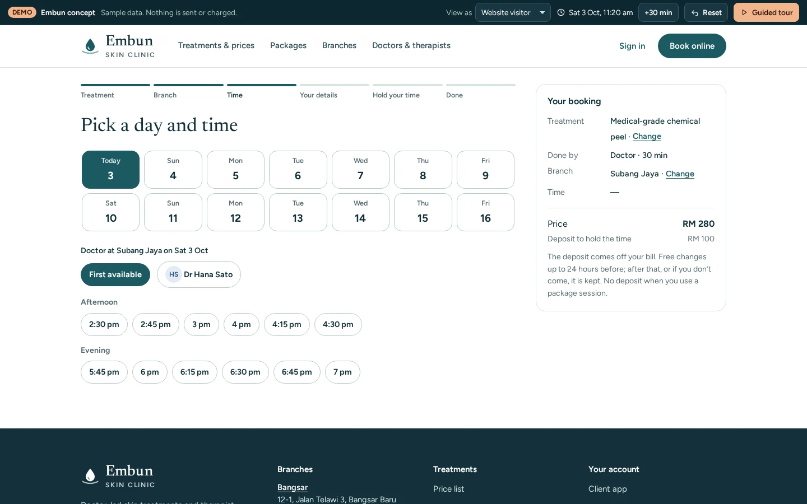Change the treatment in booking summary
The image size is (807, 504).
click(x=647, y=137)
